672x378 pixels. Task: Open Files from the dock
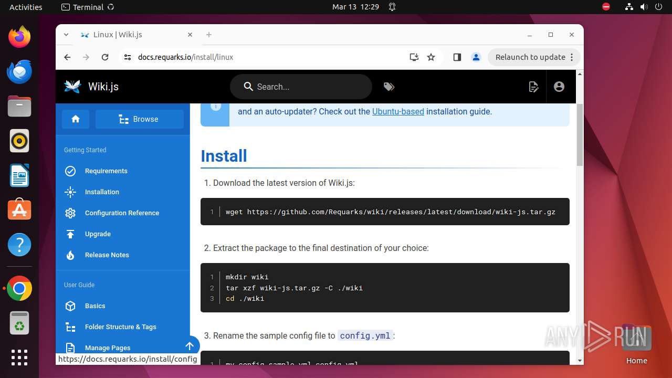pyautogui.click(x=19, y=107)
